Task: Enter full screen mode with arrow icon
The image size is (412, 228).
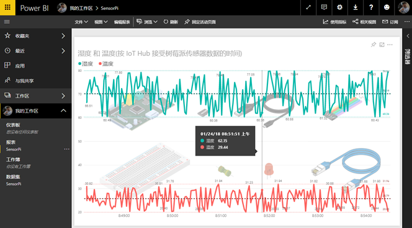Action: (x=308, y=7)
